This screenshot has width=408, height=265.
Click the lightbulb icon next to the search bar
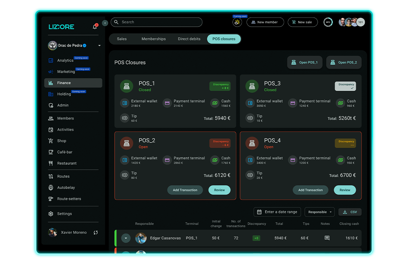237,22
